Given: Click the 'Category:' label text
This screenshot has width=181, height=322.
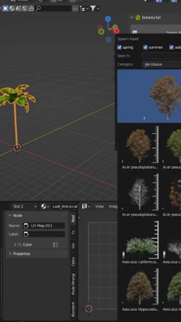Looking at the screenshot, I should [x=125, y=64].
